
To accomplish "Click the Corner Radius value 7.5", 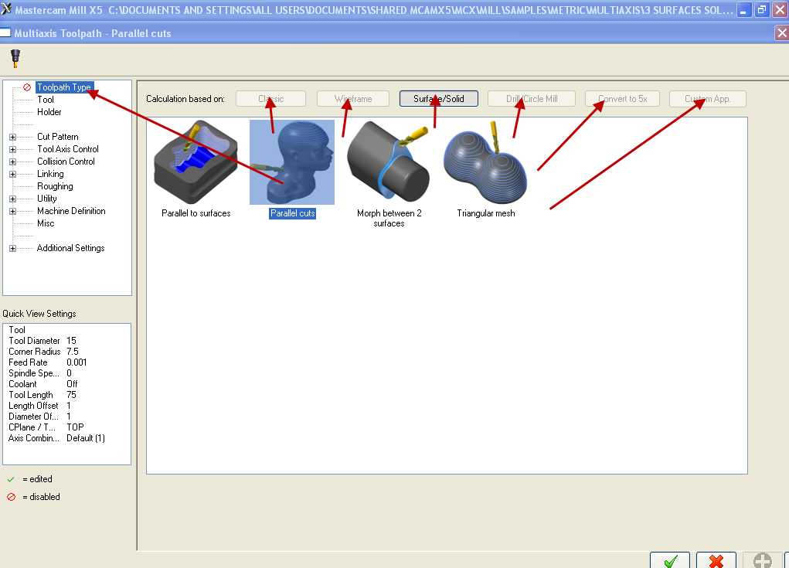I will (x=73, y=351).
